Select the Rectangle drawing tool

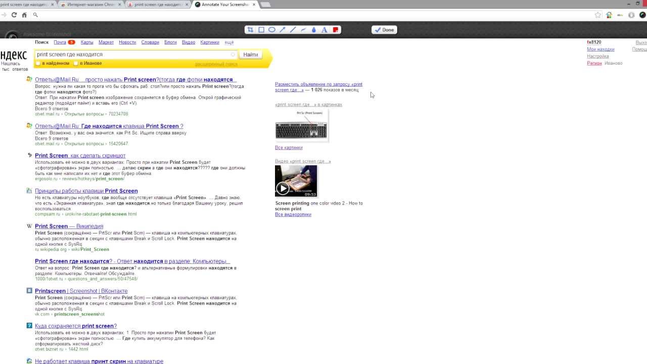[x=261, y=30]
